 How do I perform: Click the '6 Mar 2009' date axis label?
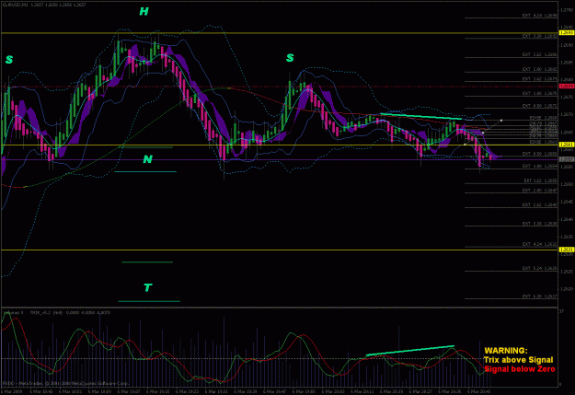coord(12,391)
